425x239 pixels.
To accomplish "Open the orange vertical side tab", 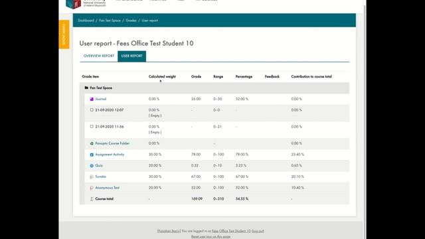I will coord(64,35).
